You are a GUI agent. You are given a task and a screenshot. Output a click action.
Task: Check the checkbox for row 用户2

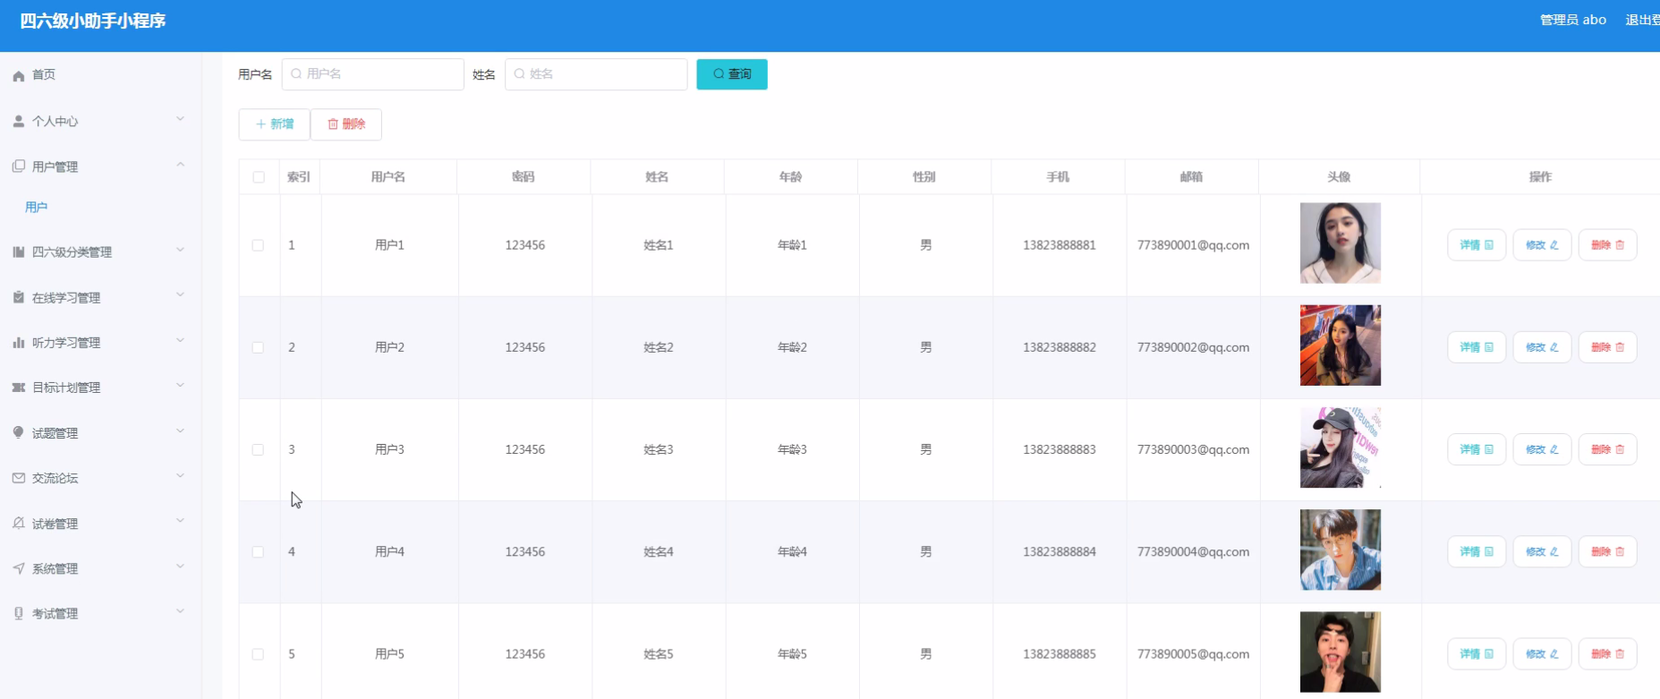tap(258, 347)
